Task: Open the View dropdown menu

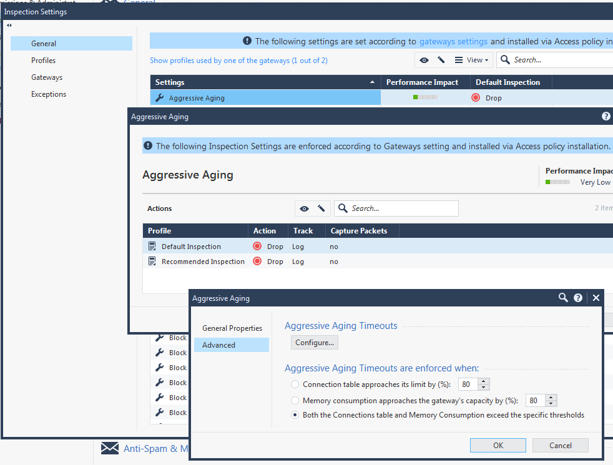Action: tap(473, 60)
